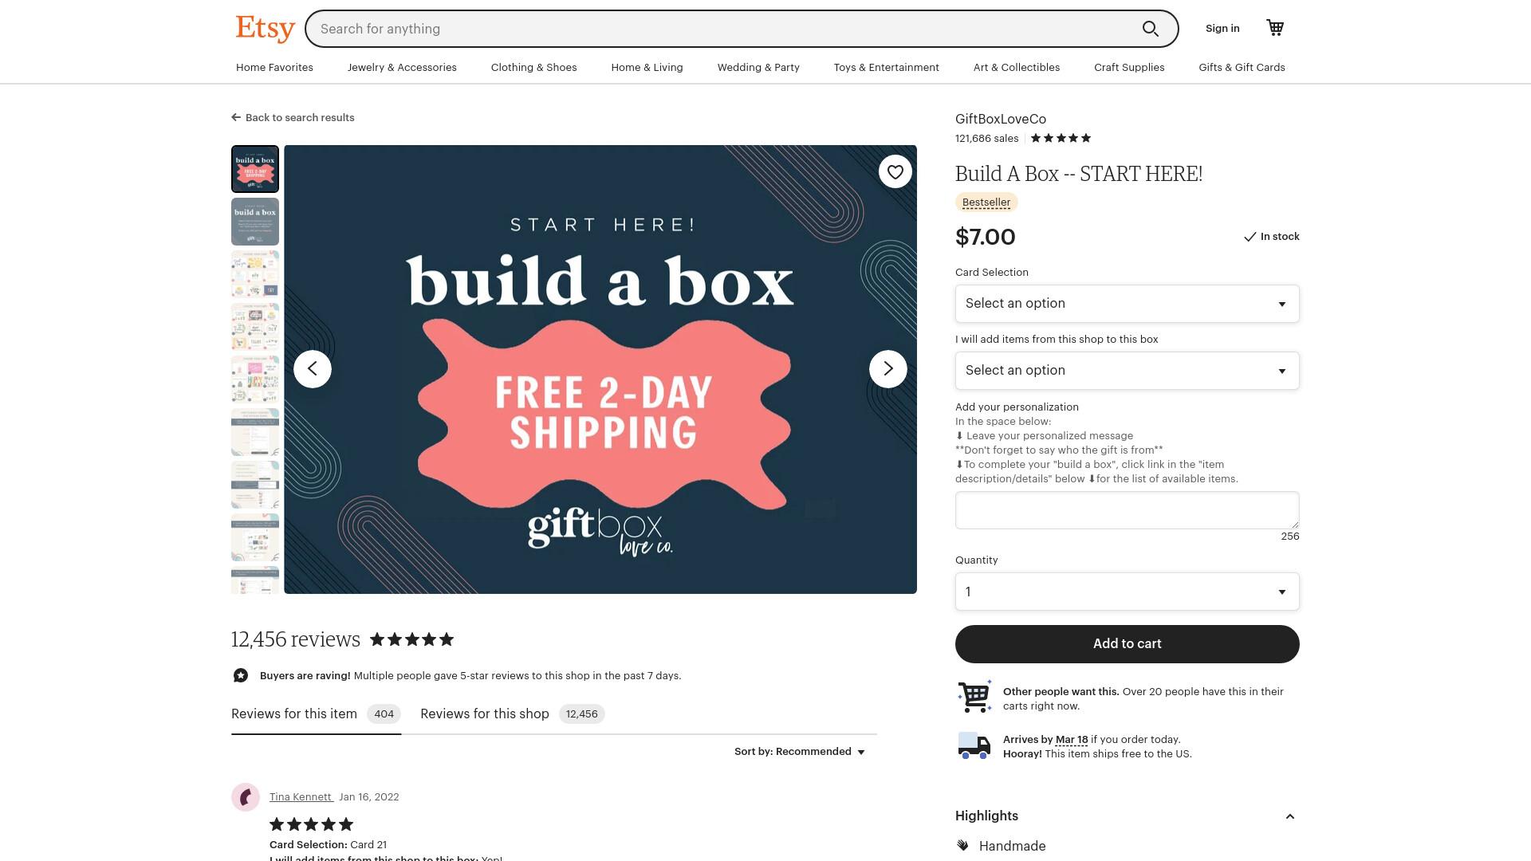Image resolution: width=1531 pixels, height=861 pixels.
Task: Show previous product image arrow
Action: 313,369
